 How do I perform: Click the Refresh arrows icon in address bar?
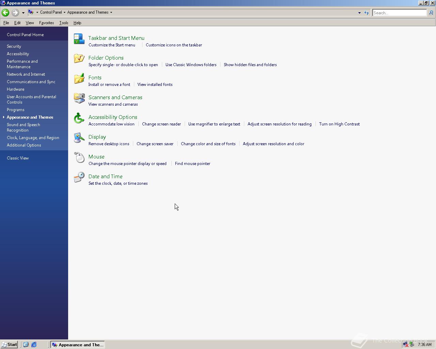tap(367, 13)
